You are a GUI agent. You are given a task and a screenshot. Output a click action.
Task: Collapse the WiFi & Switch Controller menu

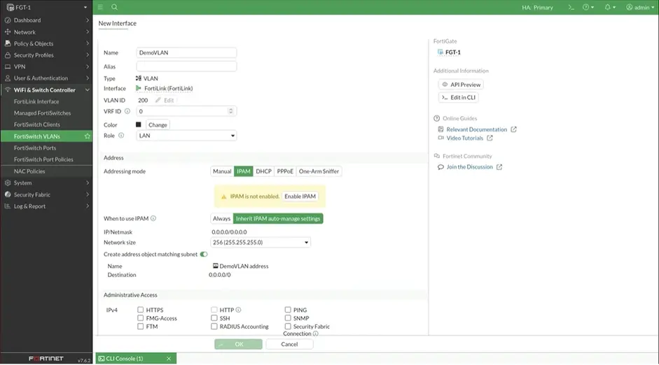[x=88, y=90]
